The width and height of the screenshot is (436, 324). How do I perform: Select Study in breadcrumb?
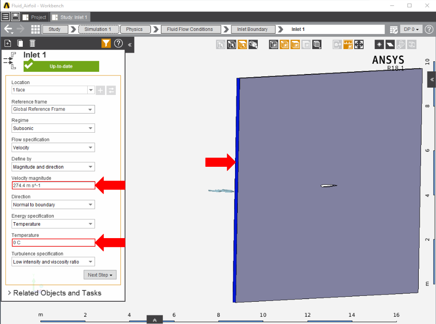point(55,29)
